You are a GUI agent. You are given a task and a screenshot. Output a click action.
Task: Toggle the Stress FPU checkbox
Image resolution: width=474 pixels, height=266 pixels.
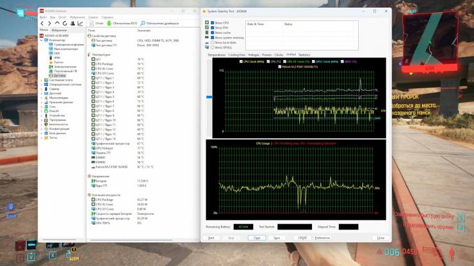[x=213, y=27]
